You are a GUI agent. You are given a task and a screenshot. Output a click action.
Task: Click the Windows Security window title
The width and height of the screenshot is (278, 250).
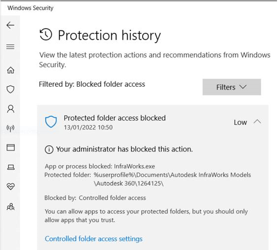pos(30,8)
